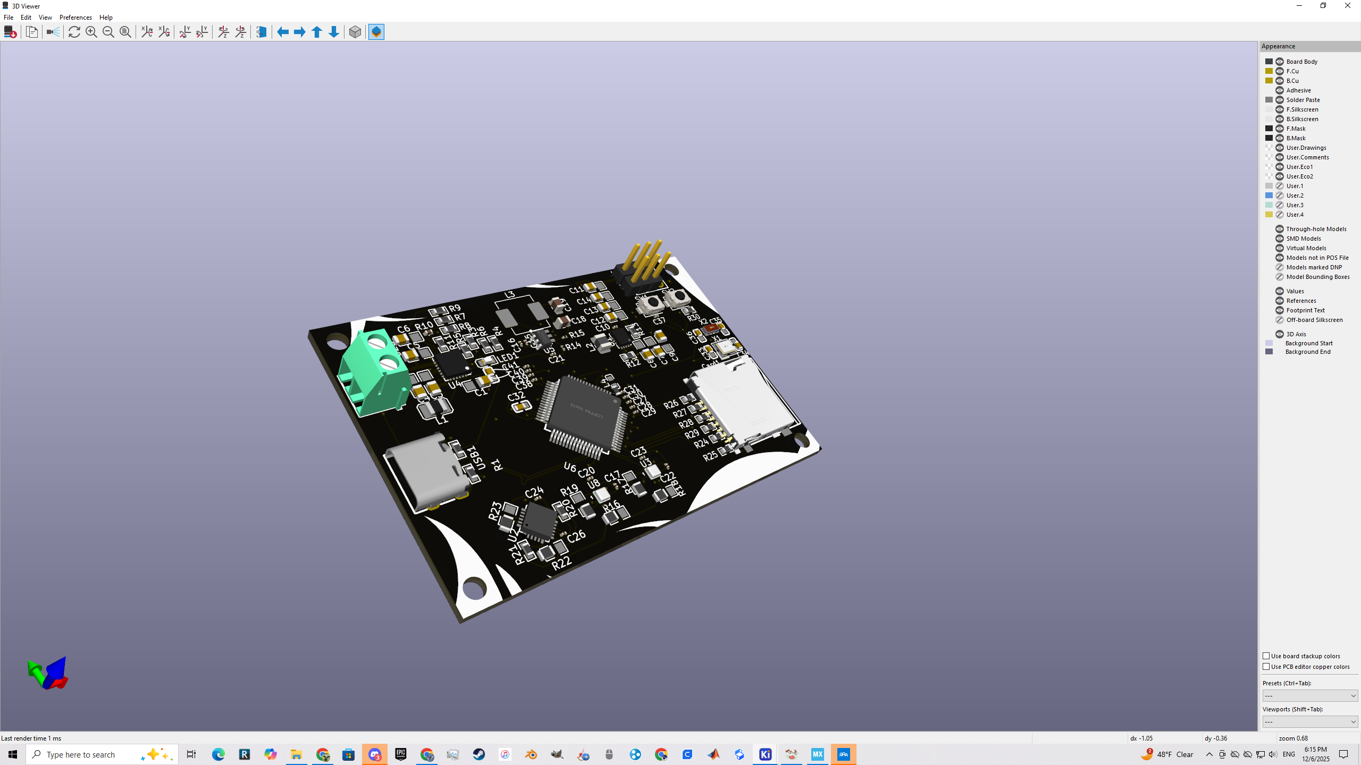Screen dimensions: 1361x765
Task: Click the F.Cu color swatch
Action: (x=1269, y=71)
